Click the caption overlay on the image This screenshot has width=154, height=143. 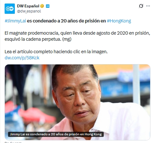click(x=56, y=134)
